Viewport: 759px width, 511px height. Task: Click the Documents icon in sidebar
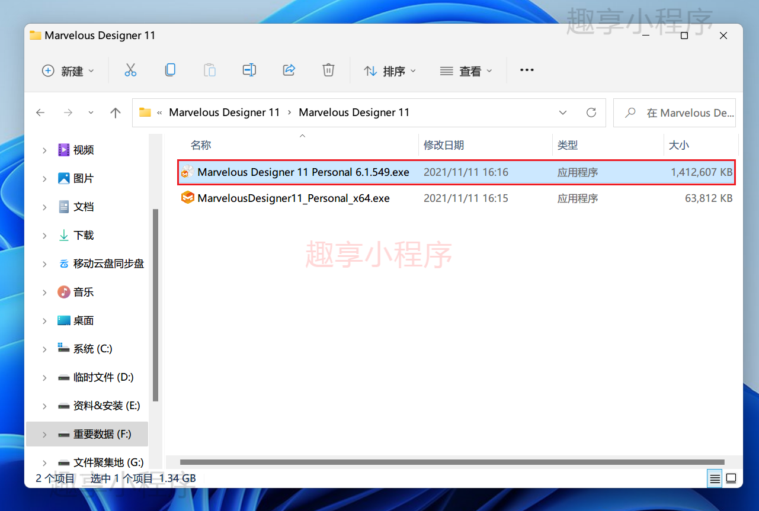(x=64, y=207)
